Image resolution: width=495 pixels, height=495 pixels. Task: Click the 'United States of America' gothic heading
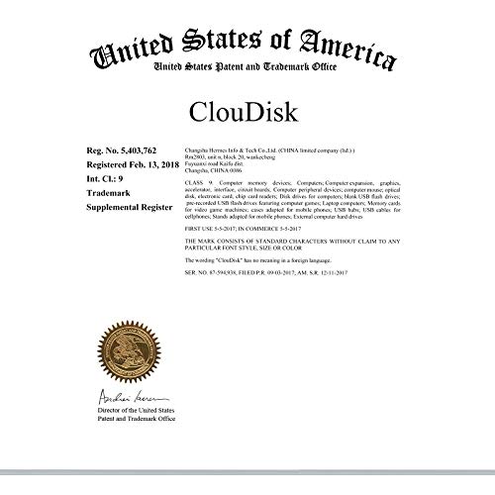244,49
